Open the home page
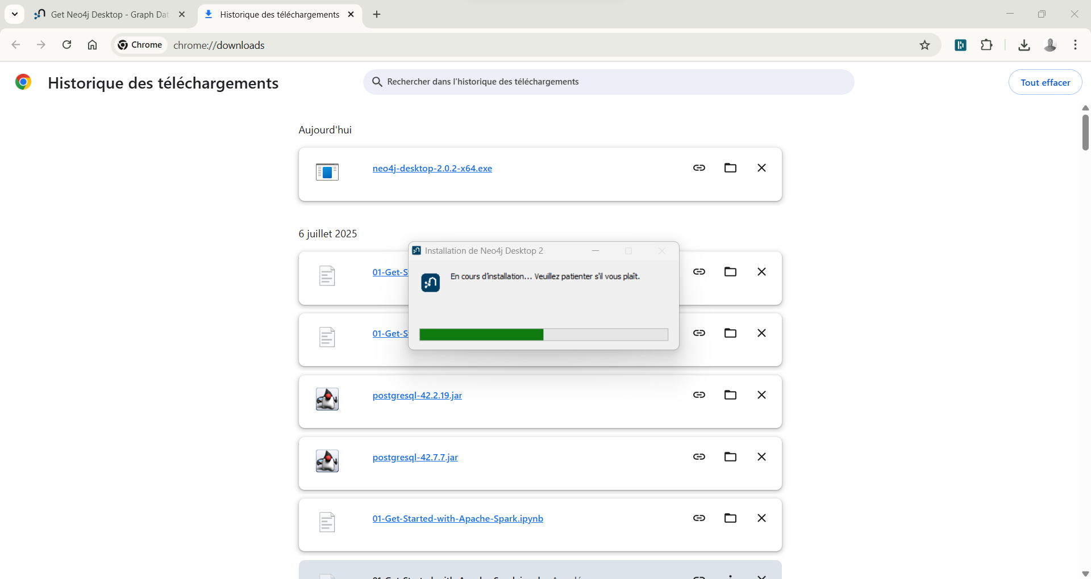The height and width of the screenshot is (579, 1091). tap(92, 45)
